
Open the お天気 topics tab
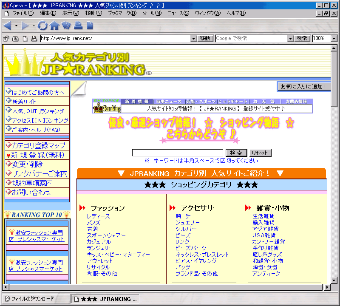pos(263,102)
